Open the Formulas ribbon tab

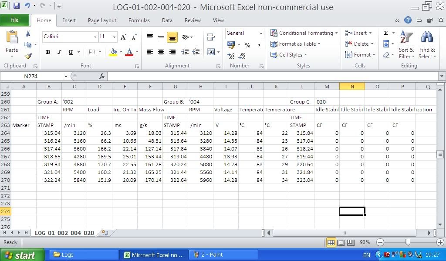pyautogui.click(x=139, y=20)
